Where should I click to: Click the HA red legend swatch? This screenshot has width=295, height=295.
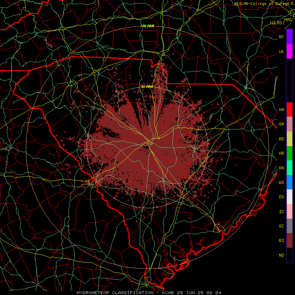[289, 109]
